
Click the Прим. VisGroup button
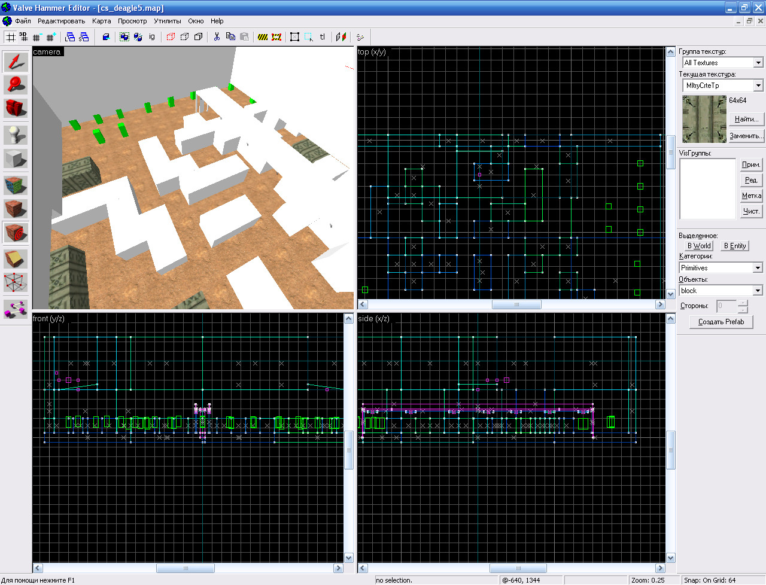[751, 164]
